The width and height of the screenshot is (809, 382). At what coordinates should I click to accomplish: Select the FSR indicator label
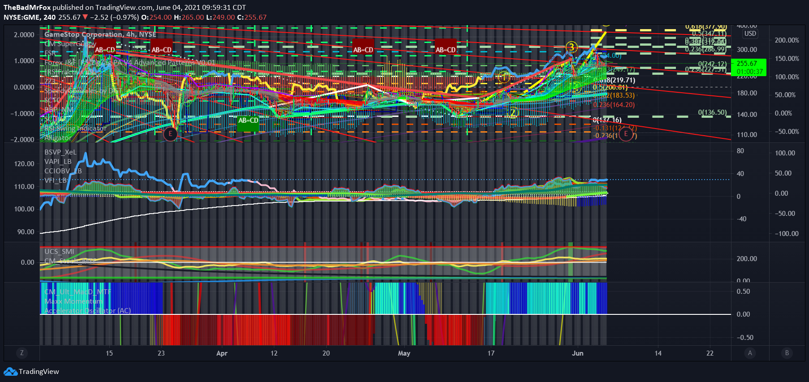coord(50,53)
